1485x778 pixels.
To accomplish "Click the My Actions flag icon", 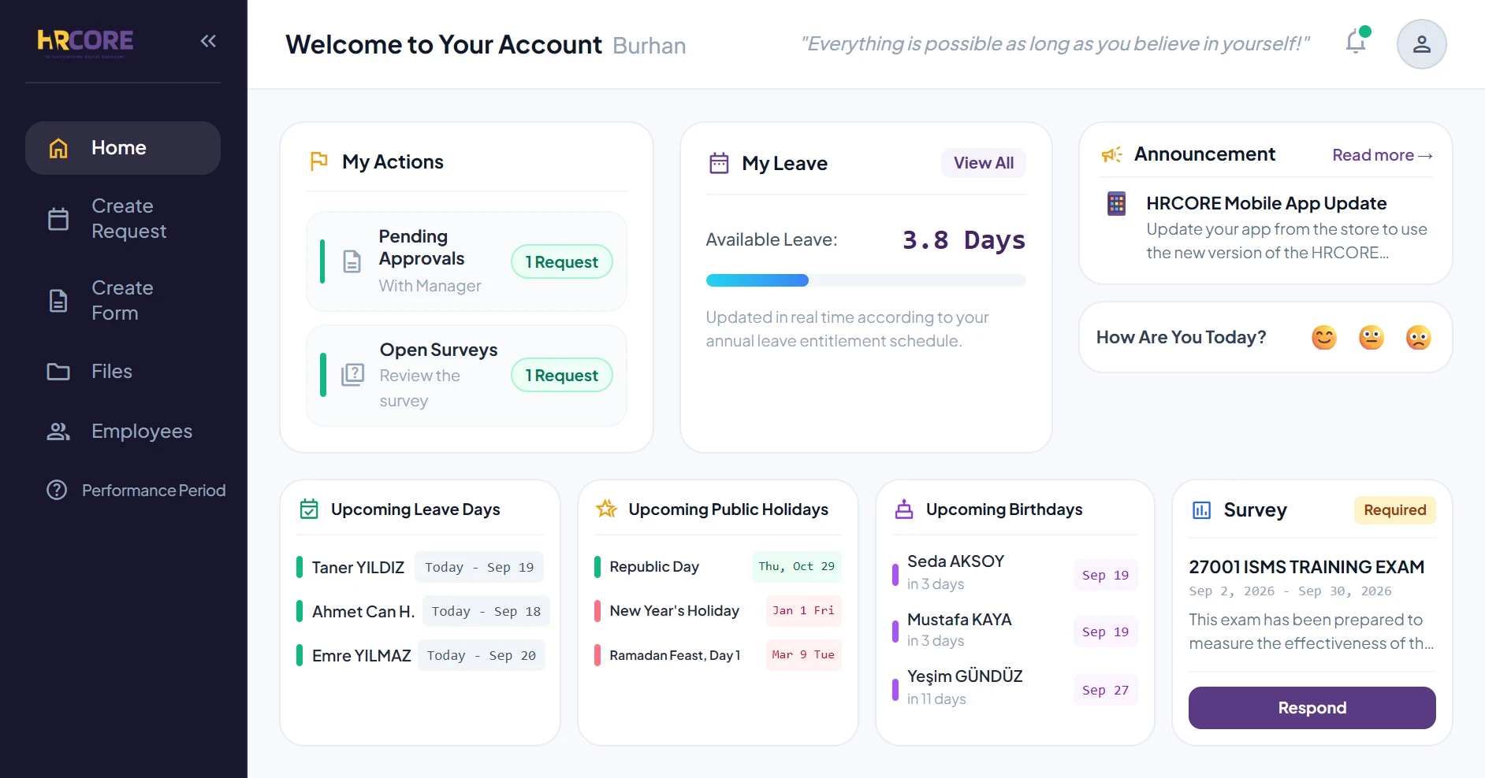I will (x=318, y=161).
